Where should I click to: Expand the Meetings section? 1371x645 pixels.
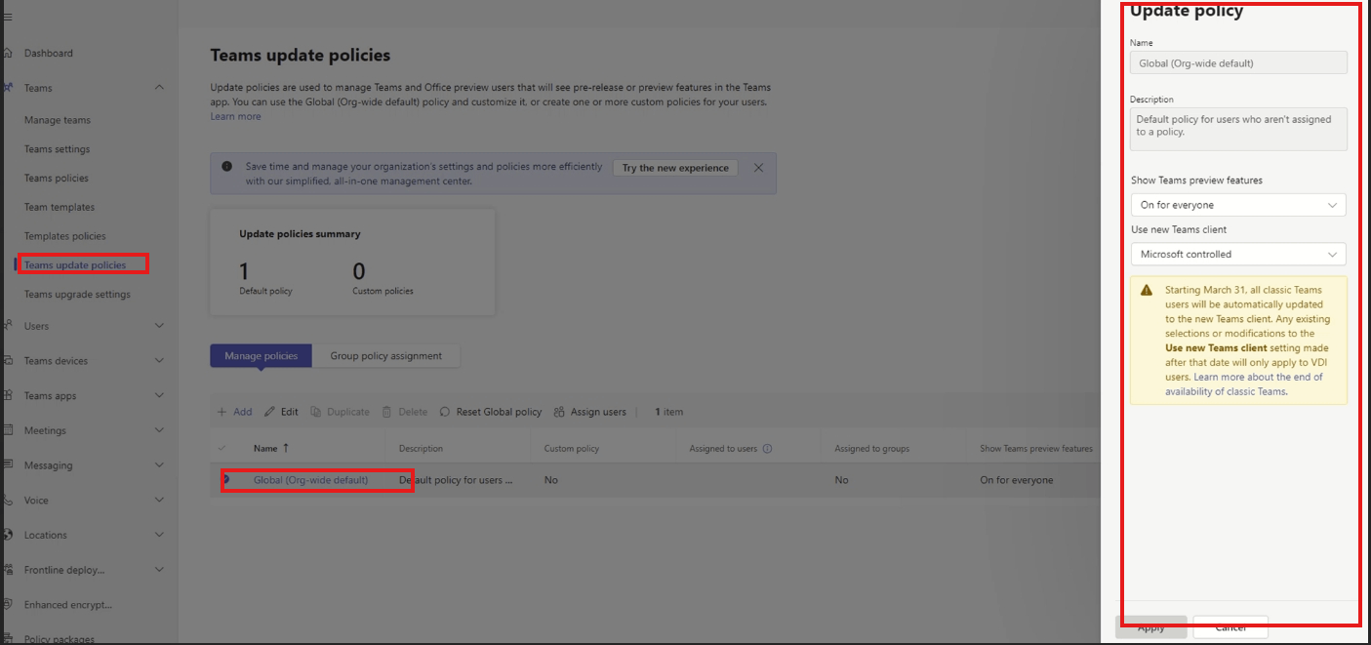(159, 430)
